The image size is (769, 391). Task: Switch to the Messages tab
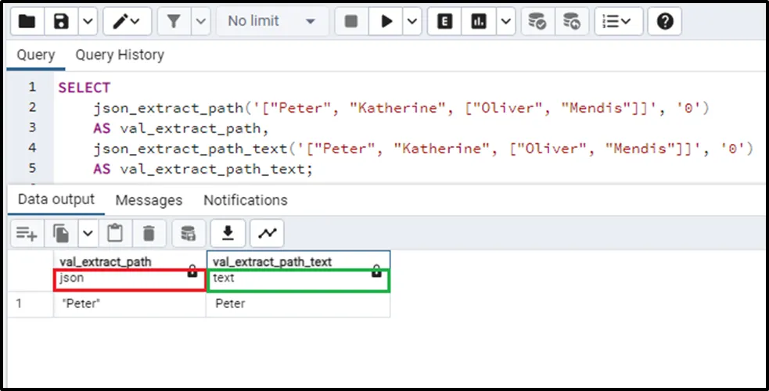point(149,200)
